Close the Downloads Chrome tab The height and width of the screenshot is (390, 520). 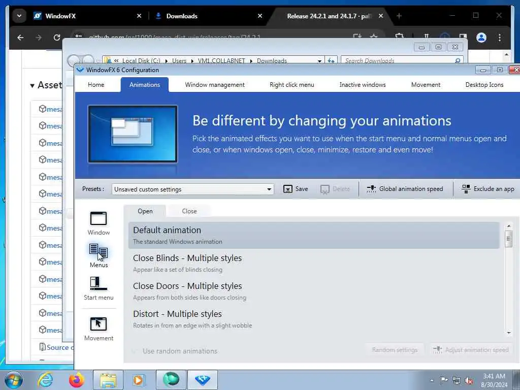[260, 16]
